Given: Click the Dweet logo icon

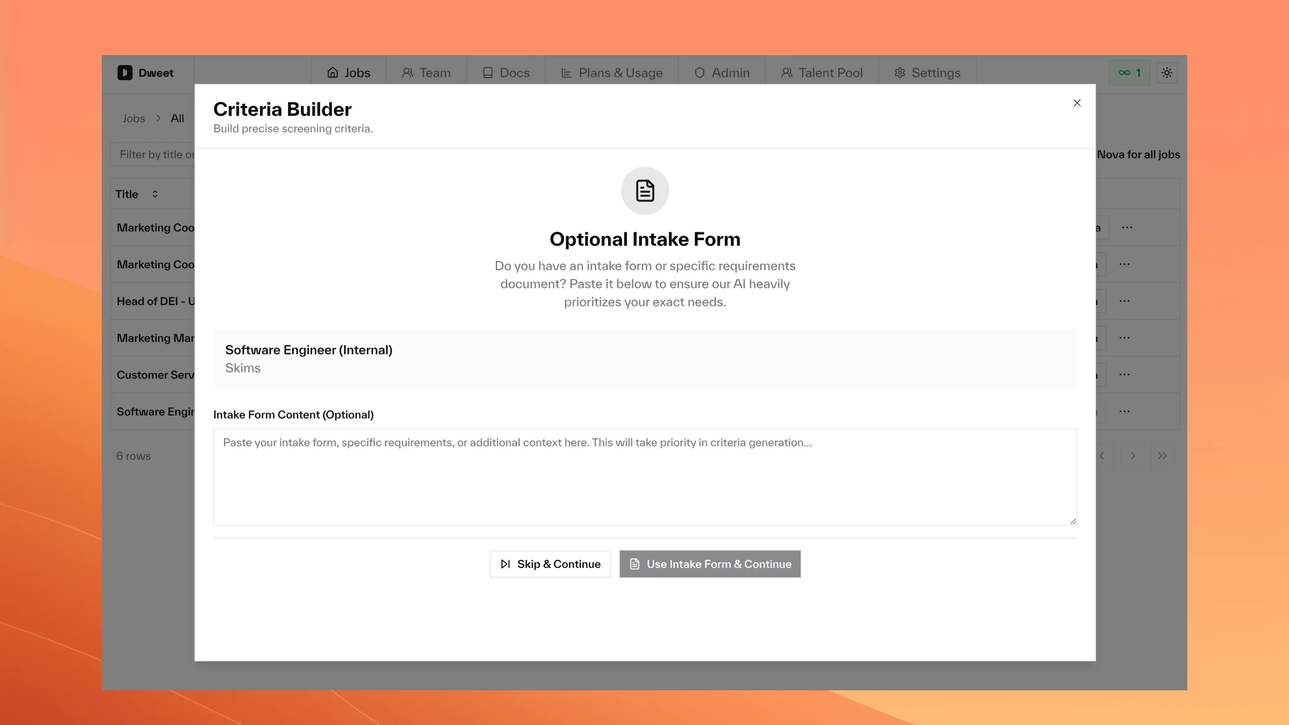Looking at the screenshot, I should [x=125, y=72].
